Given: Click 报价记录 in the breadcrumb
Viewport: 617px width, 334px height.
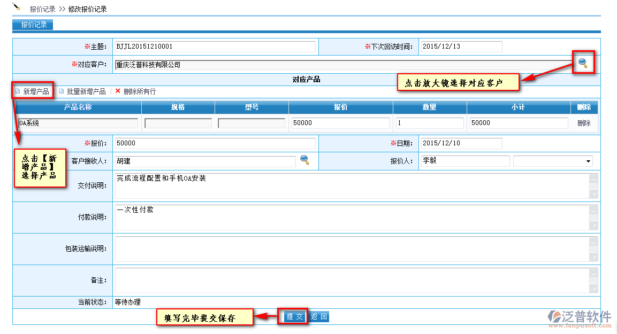Looking at the screenshot, I should 42,9.
